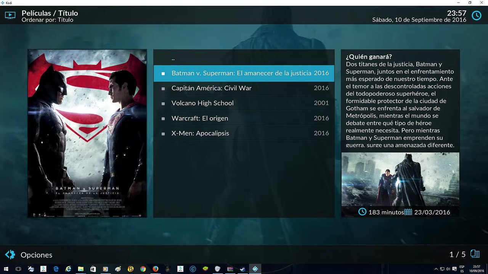Select Capitán América: Civil War
This screenshot has width=488, height=274.
pyautogui.click(x=244, y=88)
